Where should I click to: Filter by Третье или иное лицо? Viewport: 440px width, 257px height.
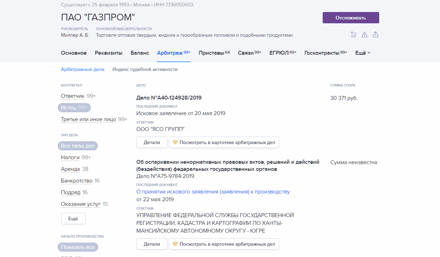[x=88, y=119]
